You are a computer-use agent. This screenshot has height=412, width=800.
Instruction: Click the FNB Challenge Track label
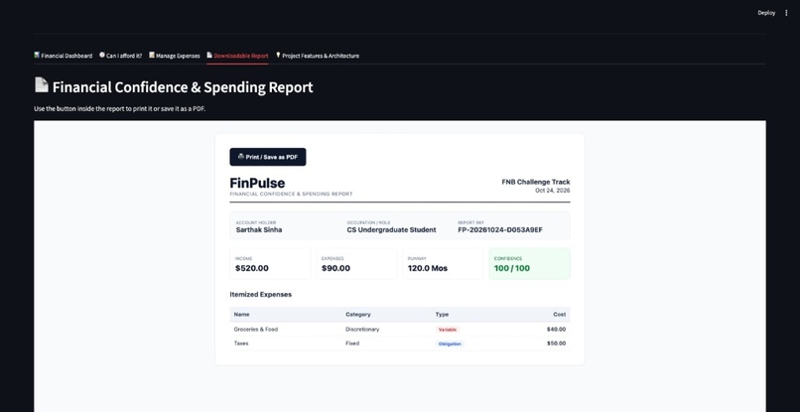[x=536, y=182]
